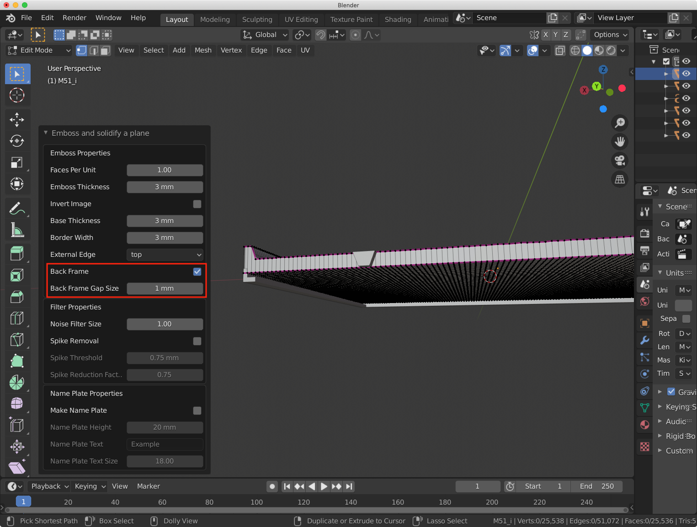Select the Cursor tool in toolbar

[x=17, y=95]
